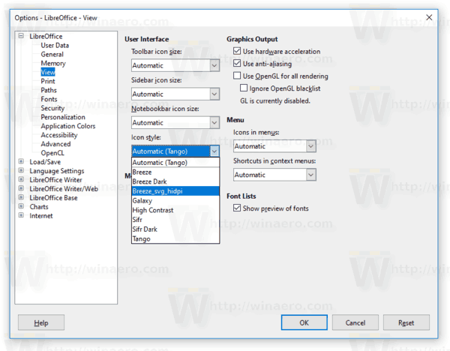The width and height of the screenshot is (450, 351).
Task: Choose Tango icon style from list
Action: click(x=175, y=238)
